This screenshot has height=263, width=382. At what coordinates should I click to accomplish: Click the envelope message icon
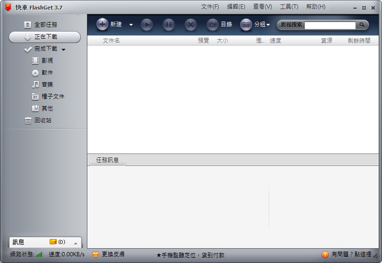[x=53, y=242]
